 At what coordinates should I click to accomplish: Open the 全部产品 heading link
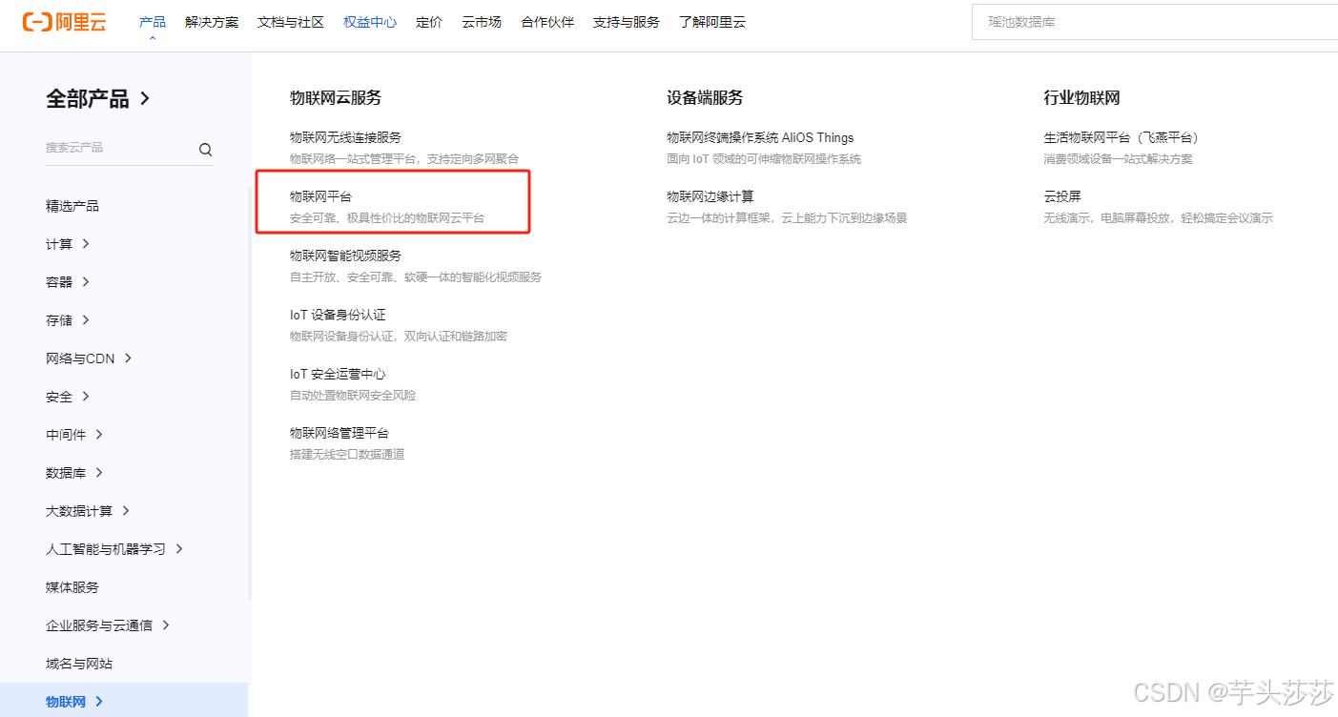[98, 98]
